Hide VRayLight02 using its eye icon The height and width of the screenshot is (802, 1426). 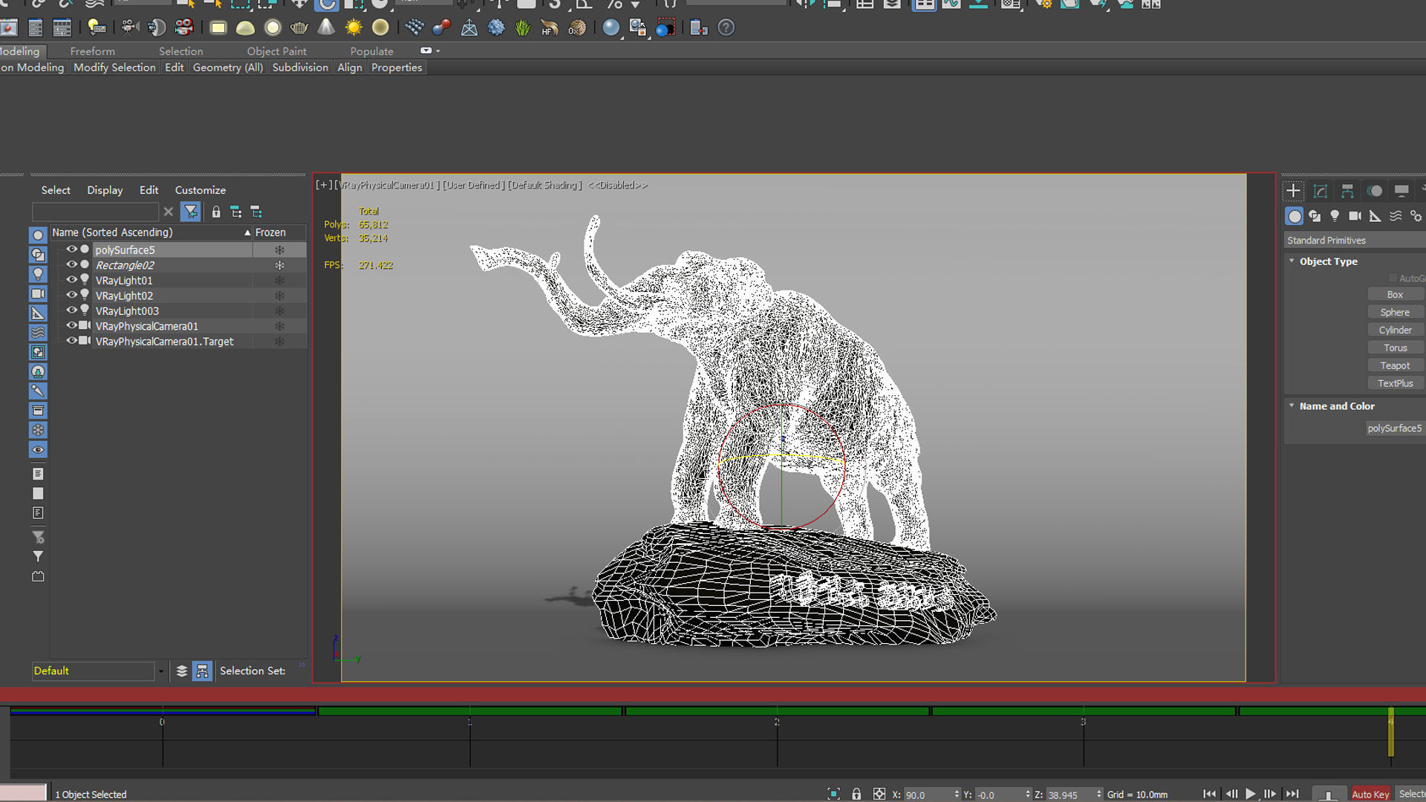point(72,295)
